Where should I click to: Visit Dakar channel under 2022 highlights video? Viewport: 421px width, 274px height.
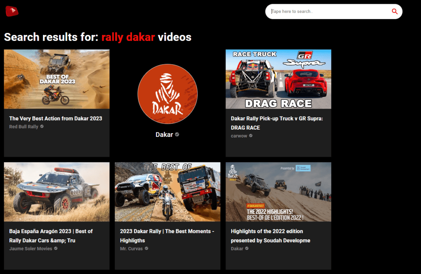coord(237,248)
